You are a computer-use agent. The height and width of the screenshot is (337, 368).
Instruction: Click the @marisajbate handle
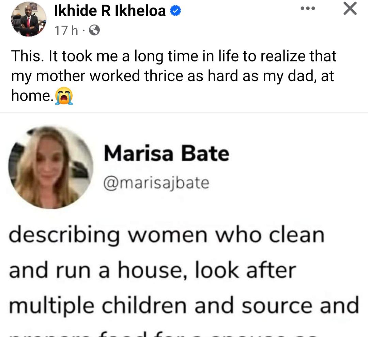tap(156, 183)
